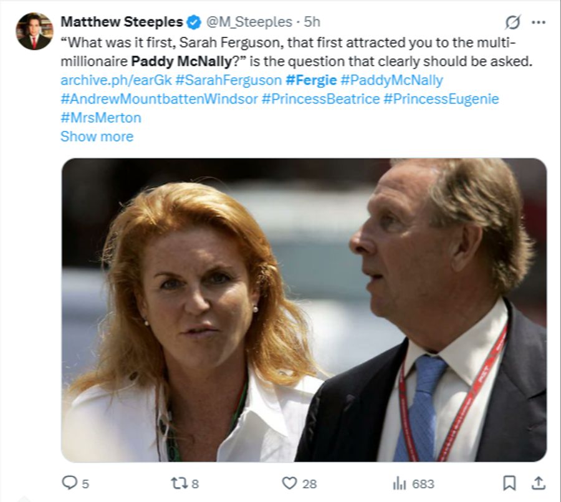Open the three-dot more options menu

[x=539, y=22]
